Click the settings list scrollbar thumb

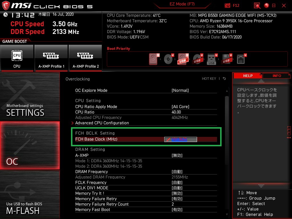click(x=227, y=130)
